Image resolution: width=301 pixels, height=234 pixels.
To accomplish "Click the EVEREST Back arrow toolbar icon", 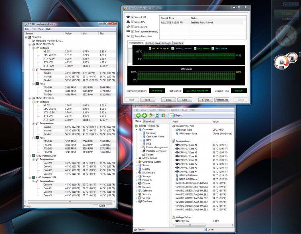I will click(x=138, y=115).
